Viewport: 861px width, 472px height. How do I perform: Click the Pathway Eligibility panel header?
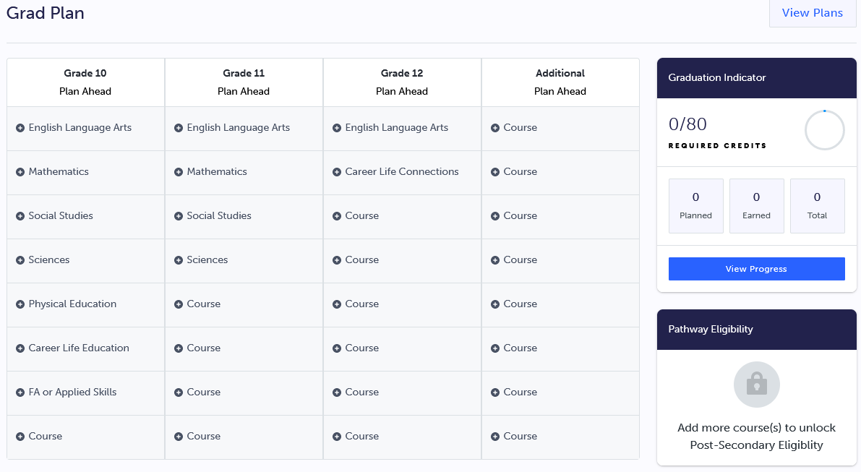[757, 330]
